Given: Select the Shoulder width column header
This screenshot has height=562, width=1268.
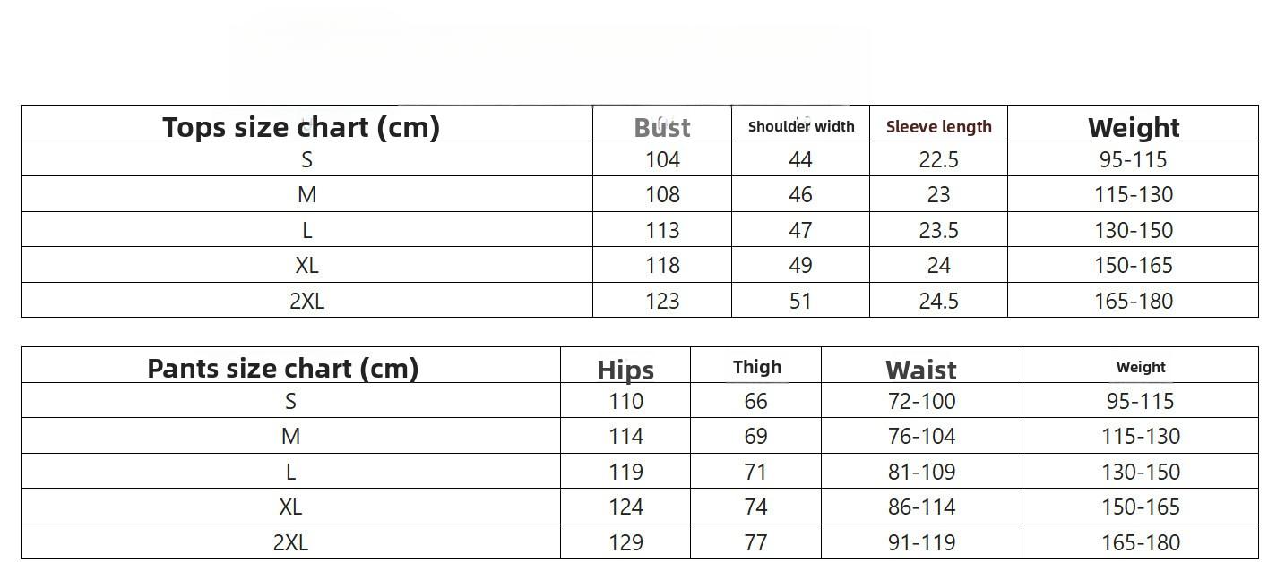Looking at the screenshot, I should click(801, 126).
